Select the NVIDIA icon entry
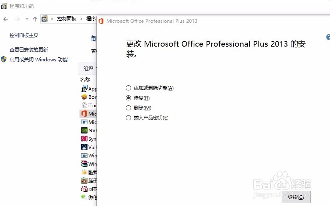This screenshot has width=330, height=206. click(84, 130)
